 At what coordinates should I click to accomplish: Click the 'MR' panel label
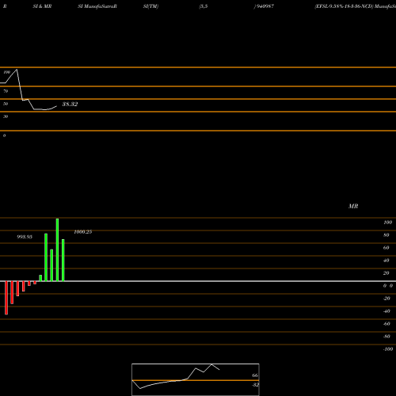coord(353,206)
